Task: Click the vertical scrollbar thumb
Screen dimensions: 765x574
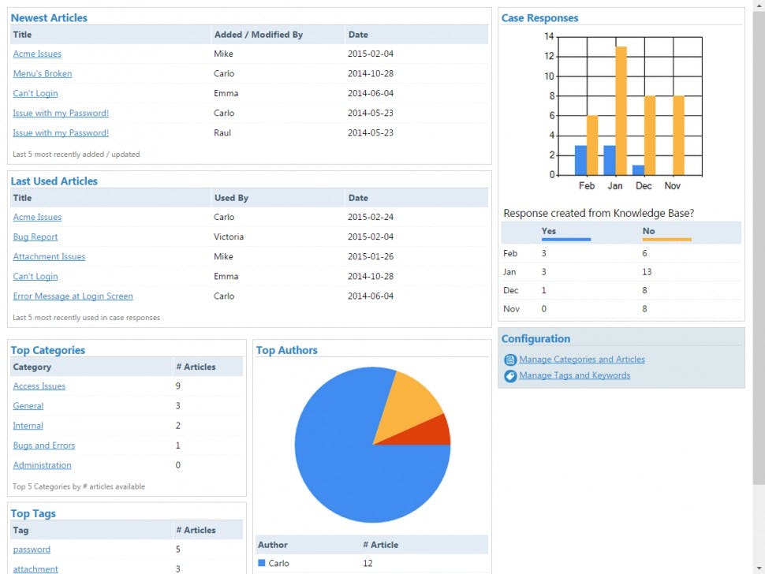Action: [759, 248]
